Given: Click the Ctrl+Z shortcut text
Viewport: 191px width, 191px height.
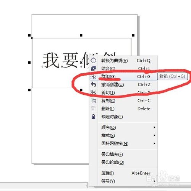Looking at the screenshot, I should 144,84.
